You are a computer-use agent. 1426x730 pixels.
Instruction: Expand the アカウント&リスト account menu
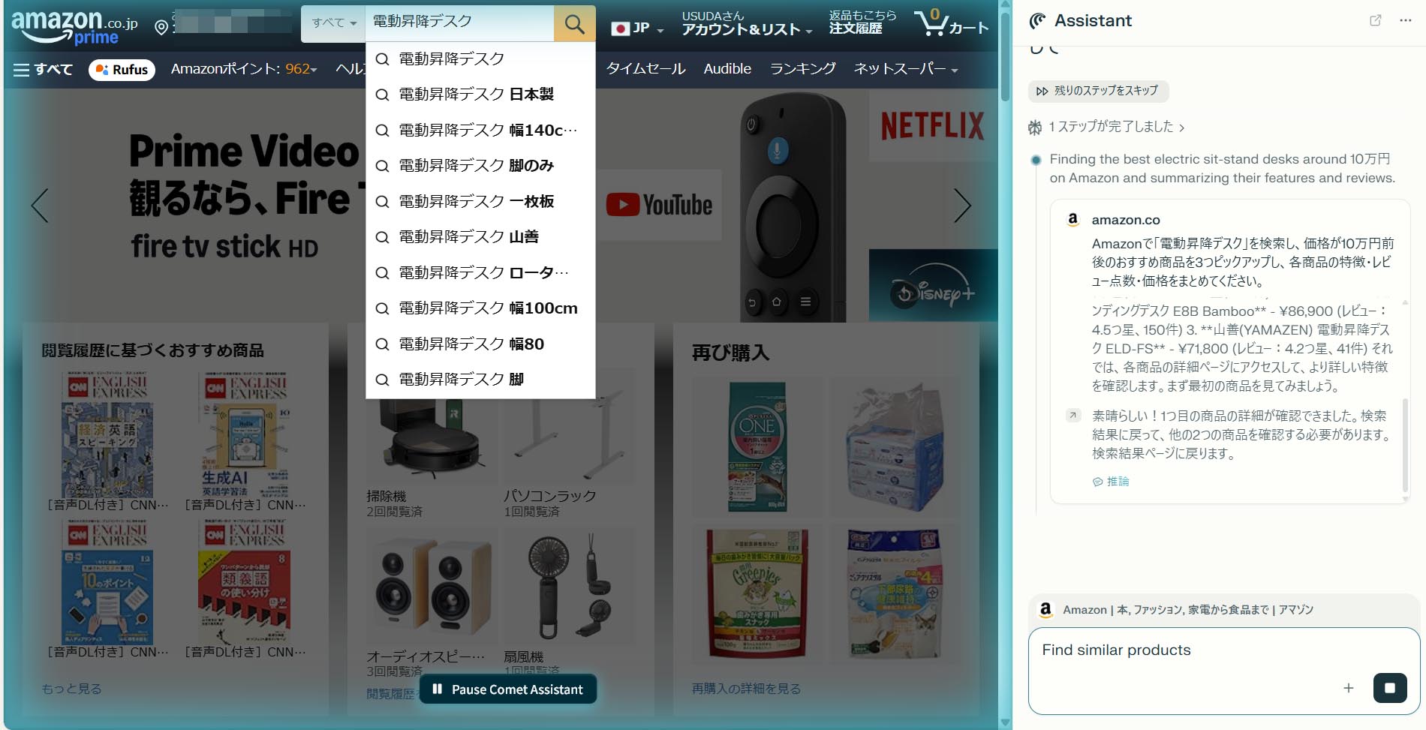tap(746, 29)
